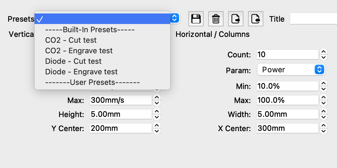Screen dimensions: 337x168
Task: Choose the Diode - Engrave test preset
Action: [x=81, y=72]
